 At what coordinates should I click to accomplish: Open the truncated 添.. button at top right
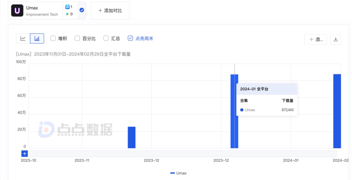(x=315, y=39)
